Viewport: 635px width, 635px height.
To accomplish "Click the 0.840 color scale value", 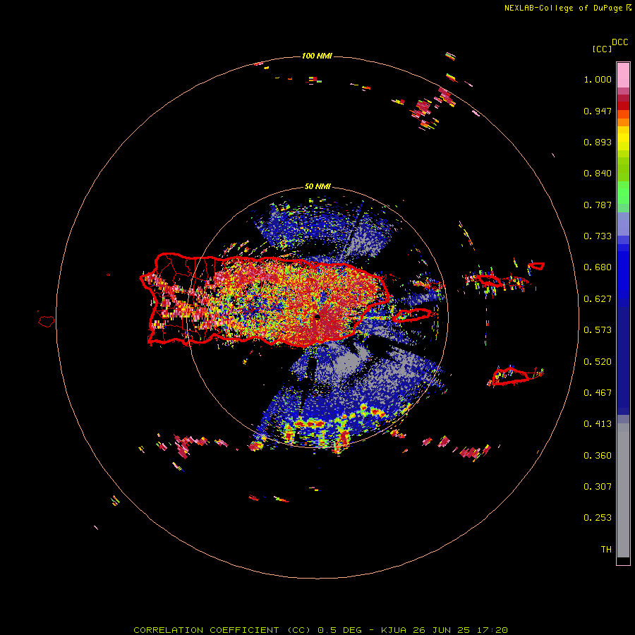I will [x=598, y=174].
